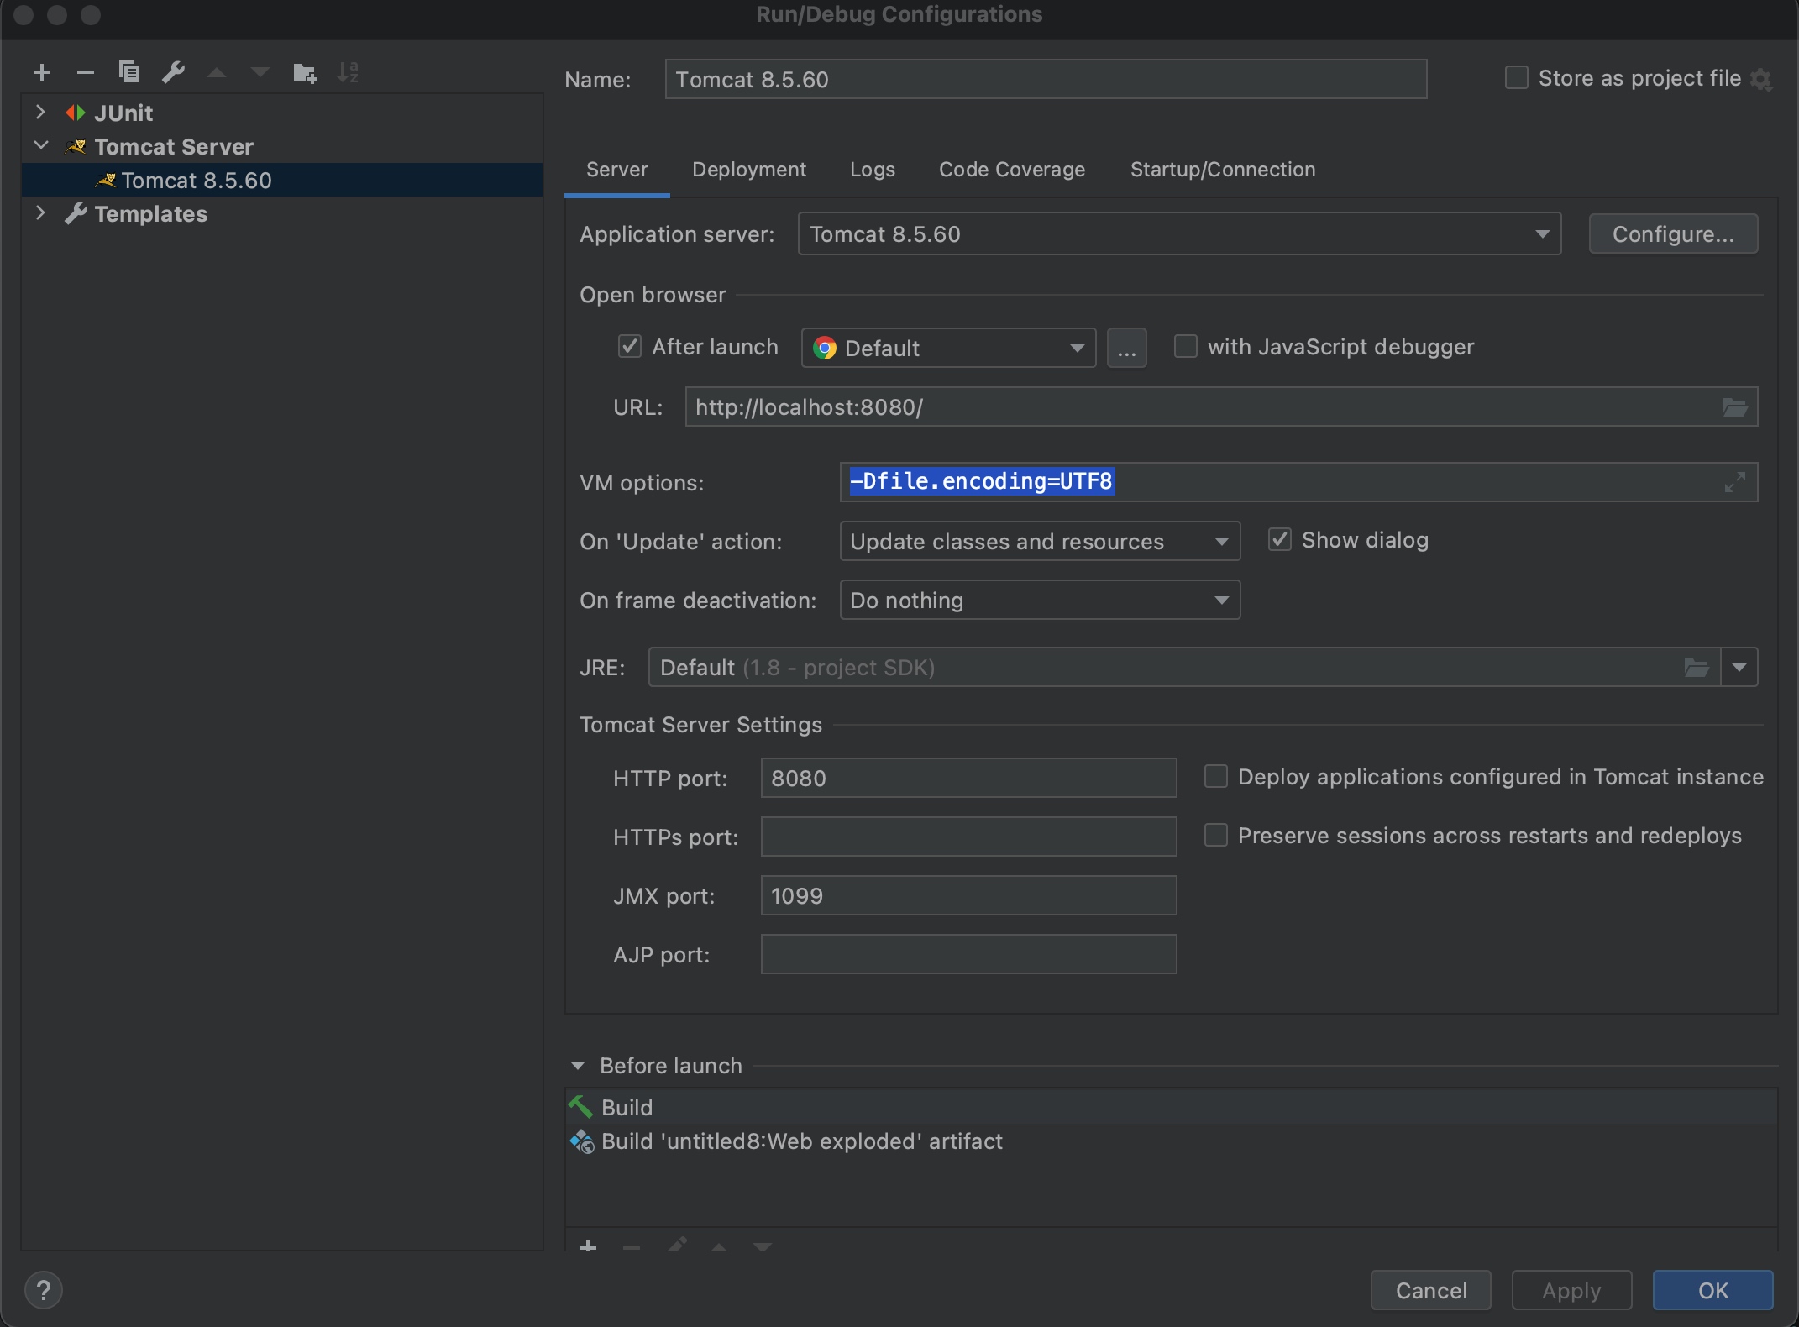Enable with JavaScript debugger checkbox
Image resolution: width=1799 pixels, height=1327 pixels.
(1185, 346)
